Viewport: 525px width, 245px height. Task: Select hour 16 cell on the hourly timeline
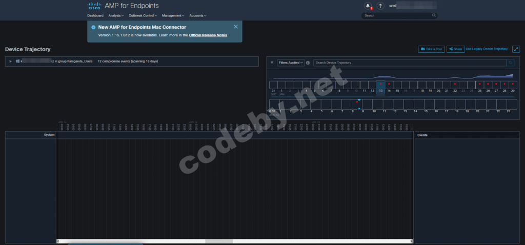coord(439,104)
